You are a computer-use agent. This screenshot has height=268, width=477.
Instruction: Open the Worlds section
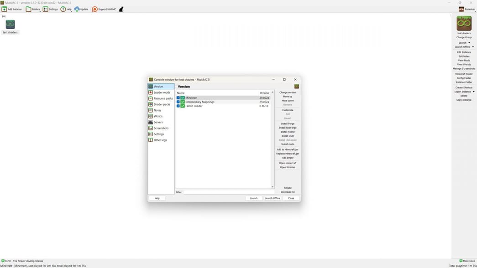click(x=157, y=116)
